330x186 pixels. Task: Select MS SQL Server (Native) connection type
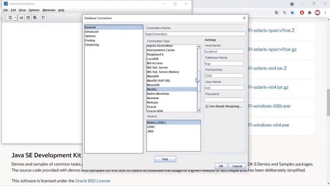[172, 72]
